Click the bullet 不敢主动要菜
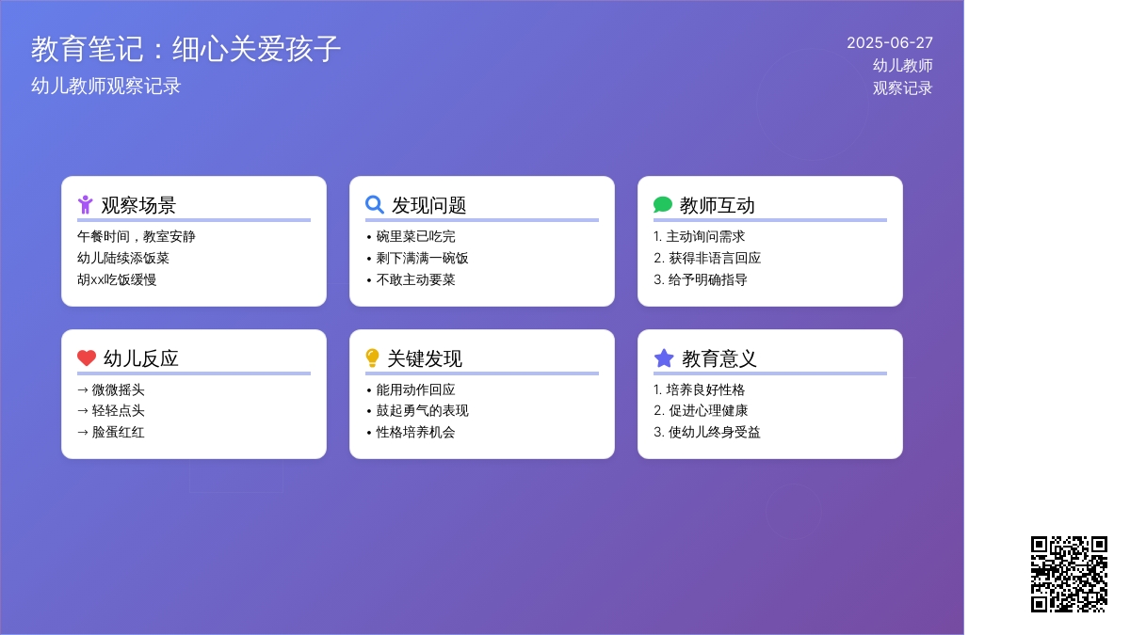This screenshot has height=635, width=1130. [x=411, y=279]
